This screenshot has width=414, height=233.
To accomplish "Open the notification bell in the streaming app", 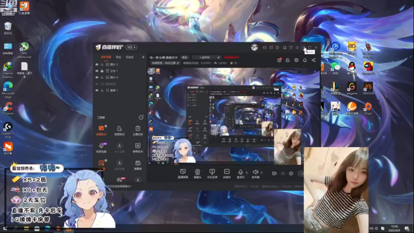I will [305, 60].
